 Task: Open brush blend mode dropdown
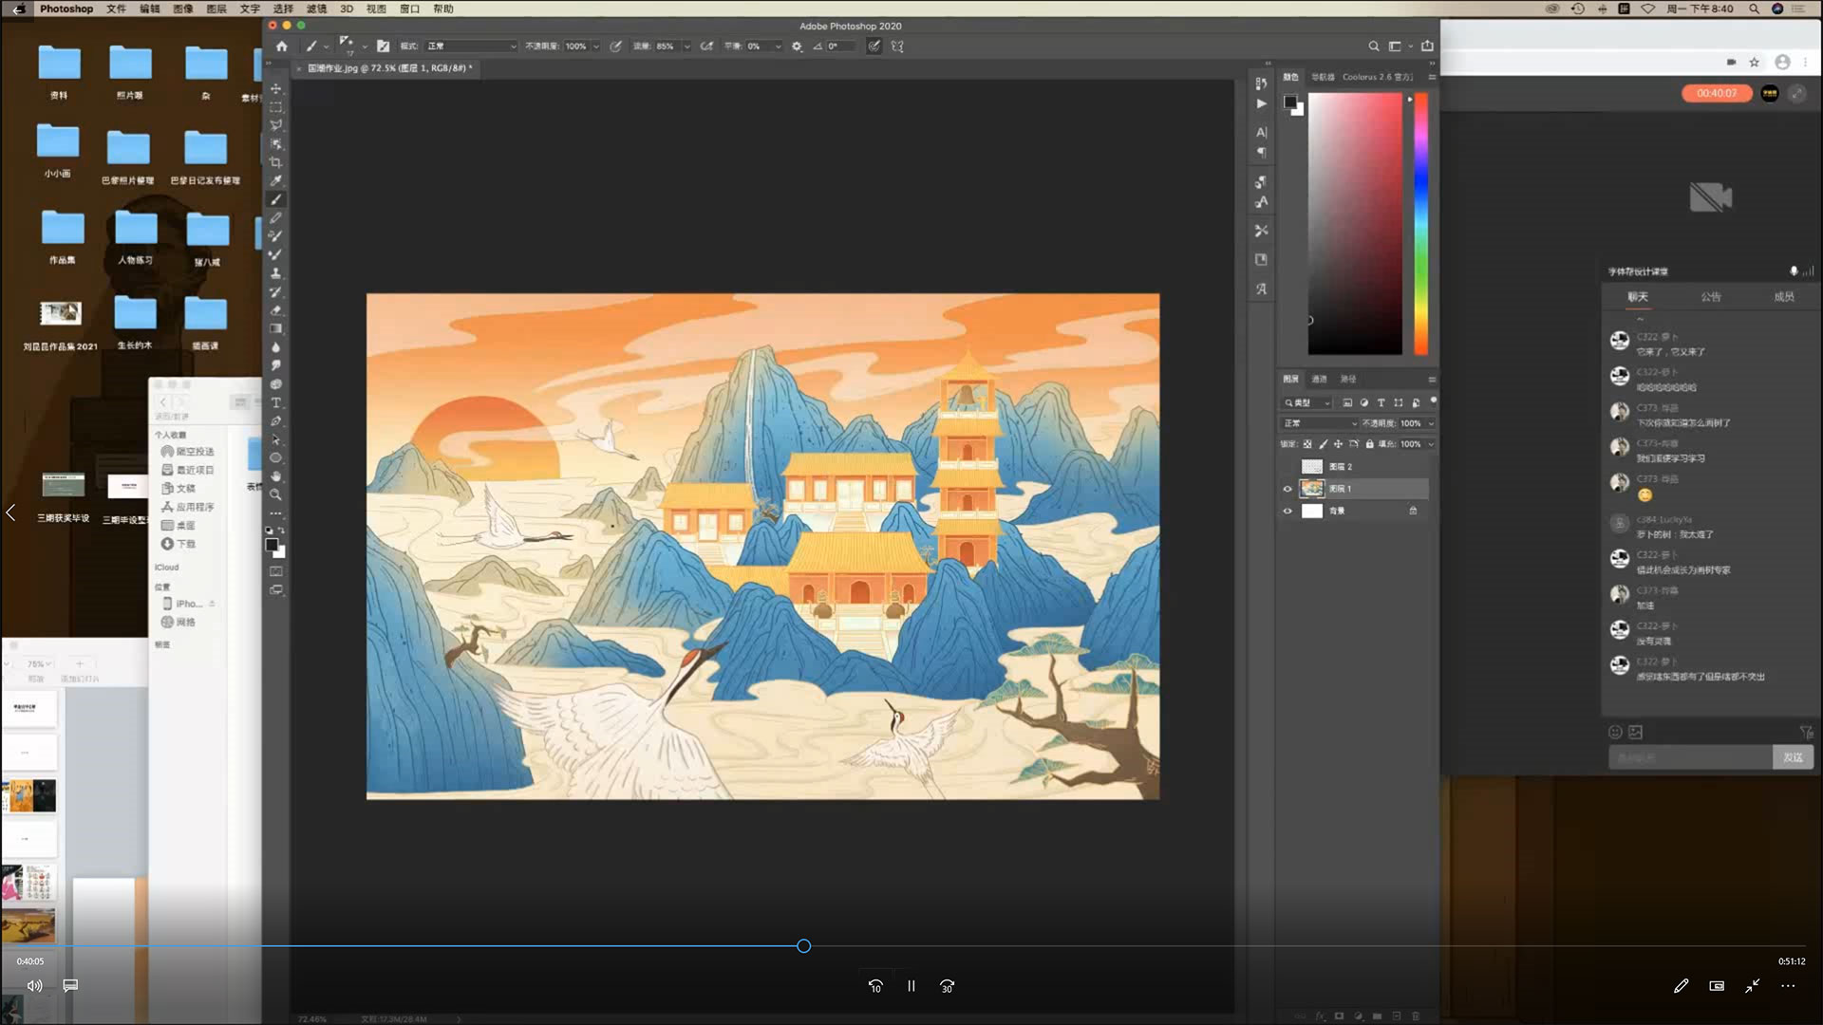point(471,46)
